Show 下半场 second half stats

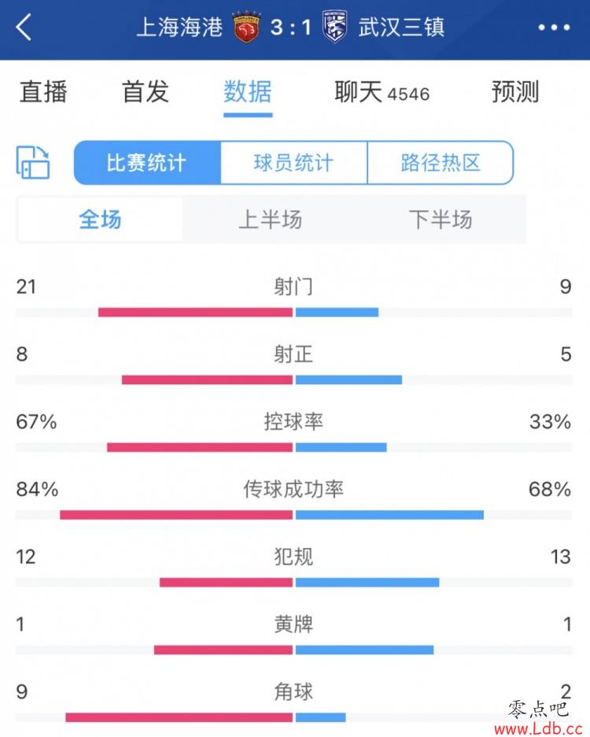(441, 220)
